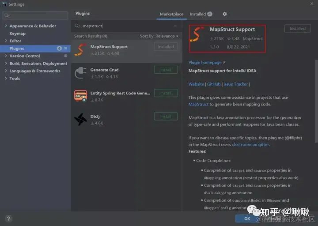Screen dimensions: 318x226
Task: Open help via question mark button
Action: (8, 218)
